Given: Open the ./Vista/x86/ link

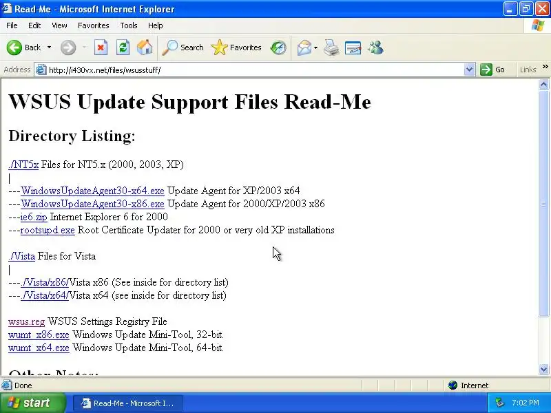Looking at the screenshot, I should 45,282.
